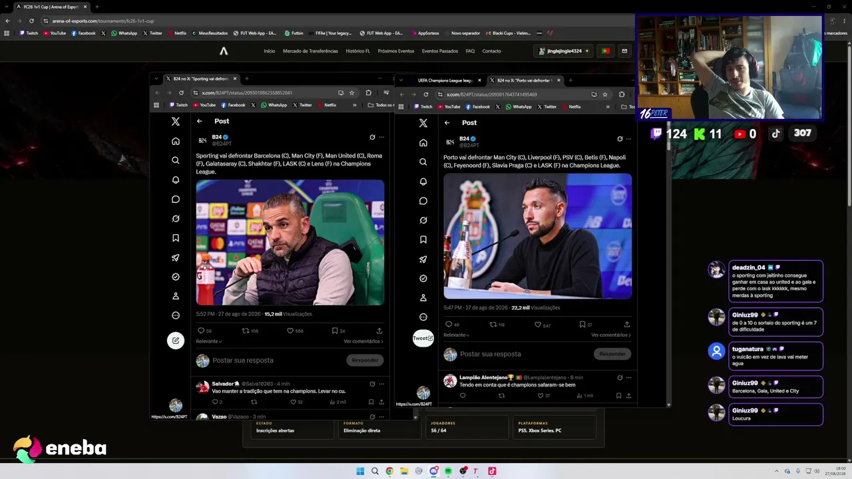
Task: Share the Sporting post
Action: click(379, 331)
